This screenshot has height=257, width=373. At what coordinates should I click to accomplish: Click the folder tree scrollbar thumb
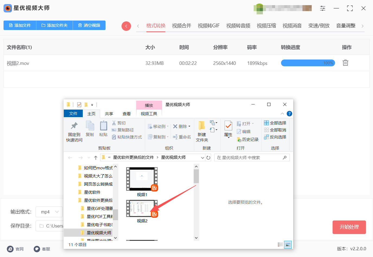pos(116,215)
